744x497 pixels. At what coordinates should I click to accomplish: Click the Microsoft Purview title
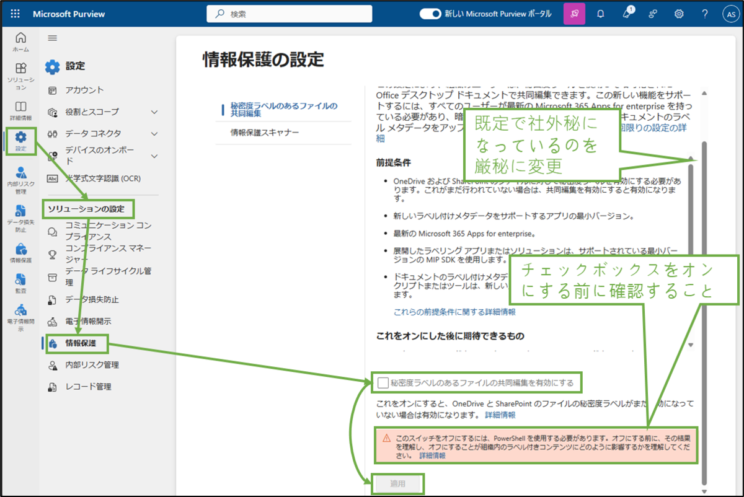pos(69,14)
